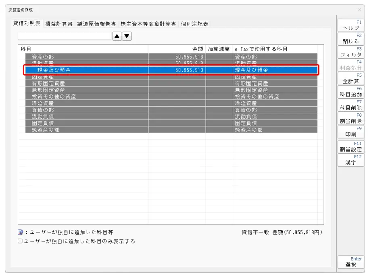Select the 負債の部 row
The height and width of the screenshot is (277, 369).
(x=171, y=110)
